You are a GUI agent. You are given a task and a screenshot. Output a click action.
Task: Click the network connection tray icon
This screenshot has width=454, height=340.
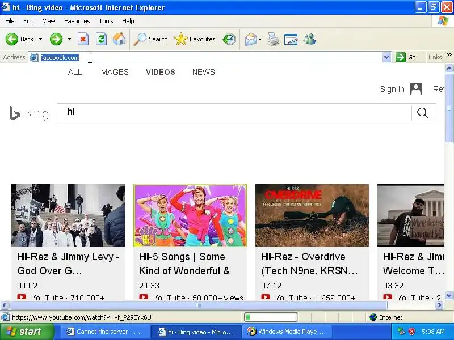(x=401, y=331)
